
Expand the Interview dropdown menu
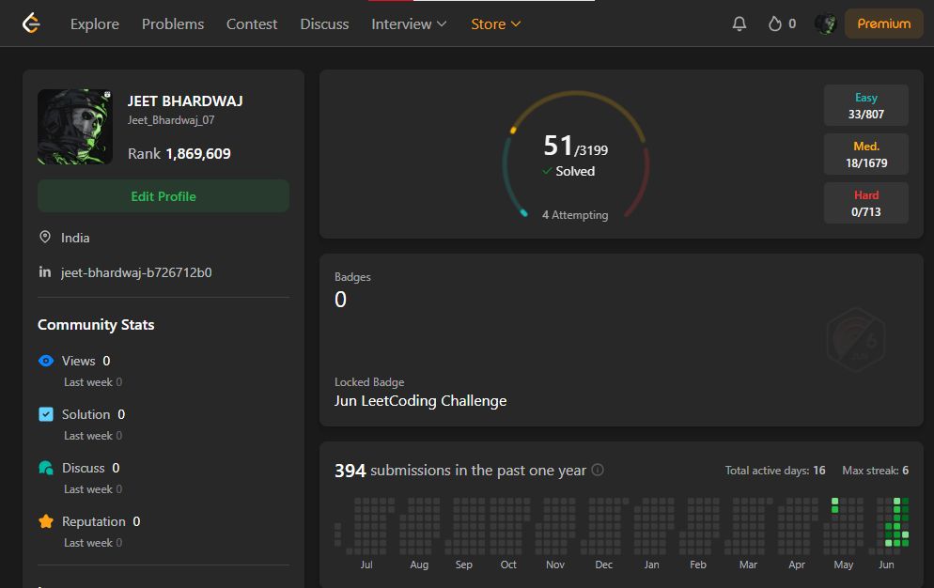coord(409,23)
